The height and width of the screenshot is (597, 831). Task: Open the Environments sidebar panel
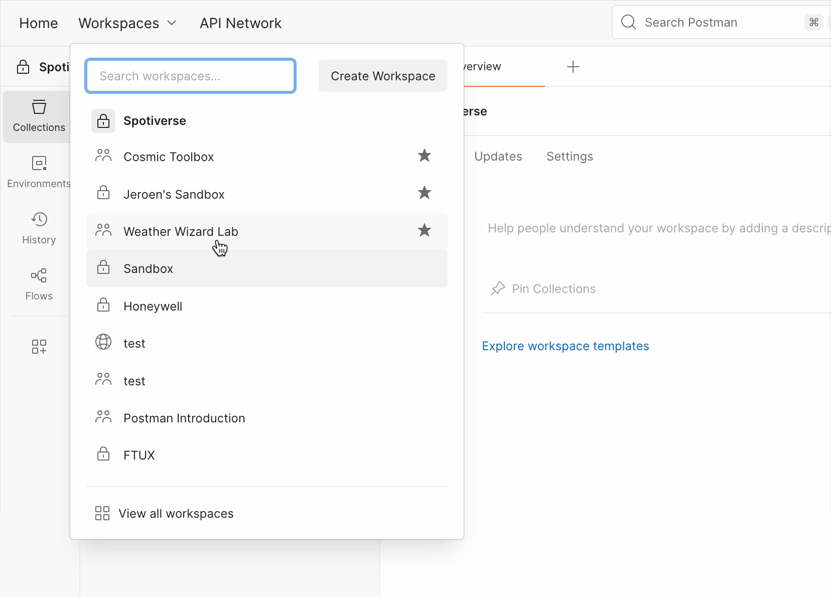coord(39,172)
